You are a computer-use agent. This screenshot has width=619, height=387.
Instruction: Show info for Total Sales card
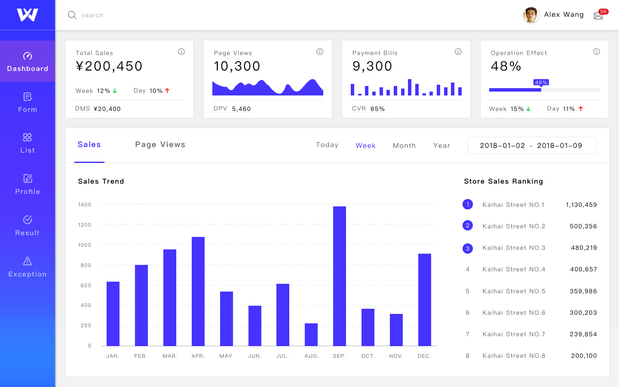[x=181, y=52]
